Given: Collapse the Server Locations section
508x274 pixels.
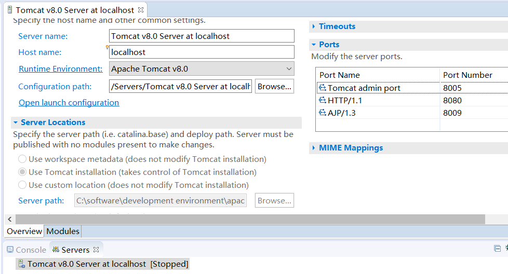Looking at the screenshot, I should pyautogui.click(x=15, y=122).
